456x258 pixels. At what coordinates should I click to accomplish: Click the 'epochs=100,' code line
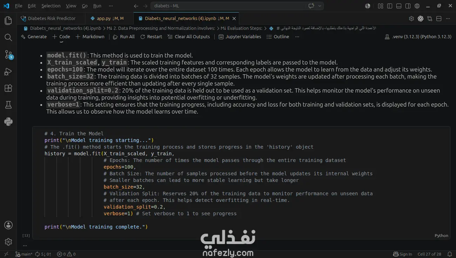(x=120, y=167)
